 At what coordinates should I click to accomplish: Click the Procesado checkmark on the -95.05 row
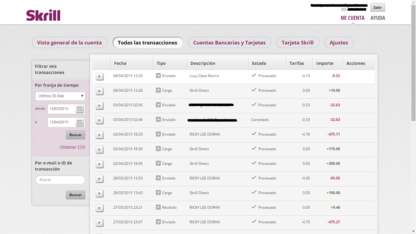click(254, 178)
